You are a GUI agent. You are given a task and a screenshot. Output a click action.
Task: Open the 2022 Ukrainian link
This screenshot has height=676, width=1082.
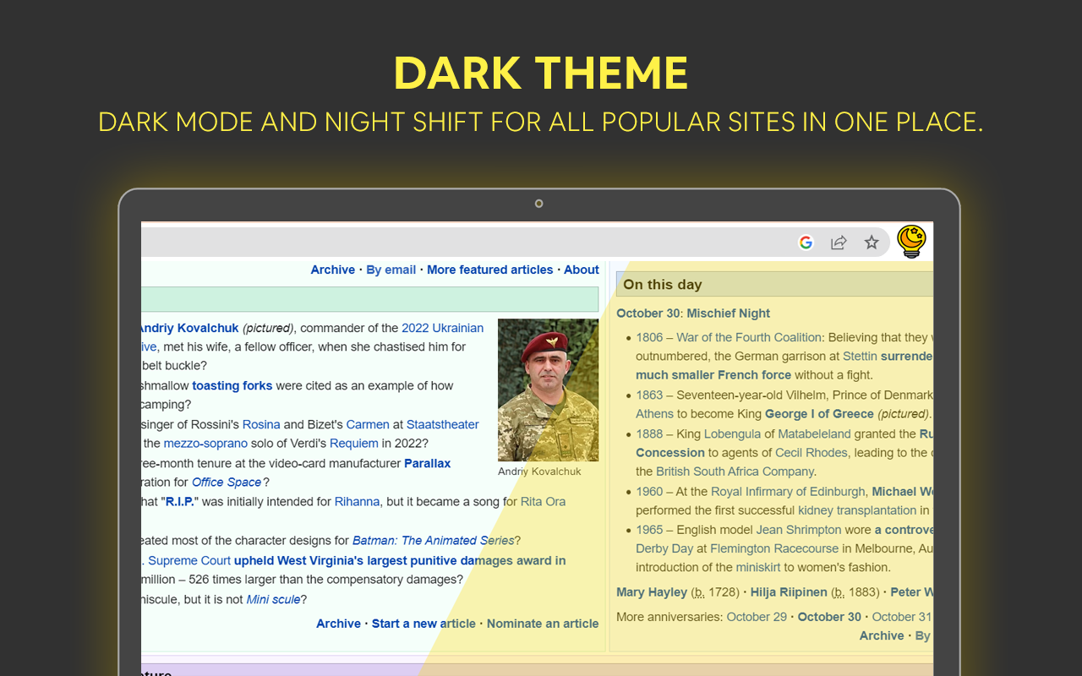(443, 328)
